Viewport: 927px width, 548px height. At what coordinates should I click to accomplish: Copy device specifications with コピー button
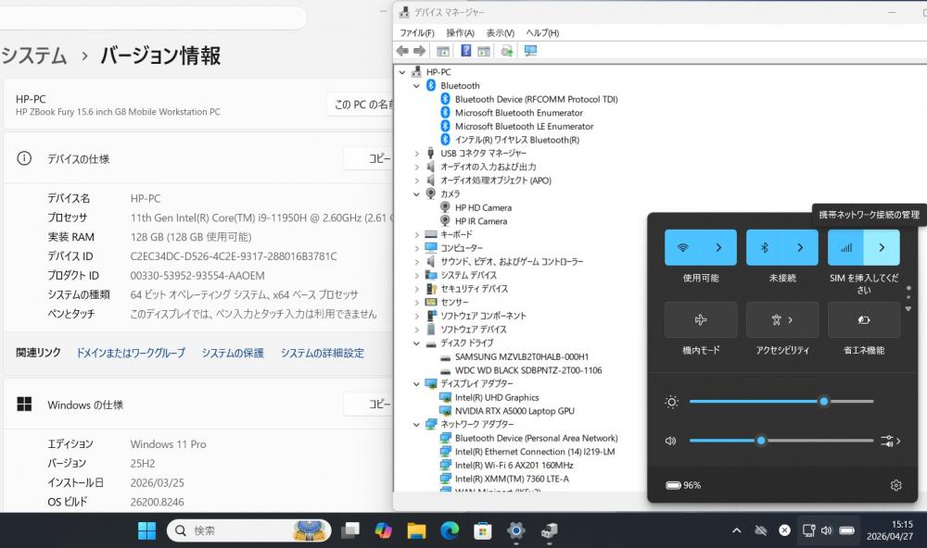coord(369,158)
